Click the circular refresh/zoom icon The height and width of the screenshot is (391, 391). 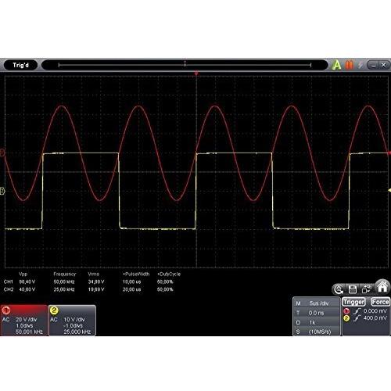click(x=339, y=289)
